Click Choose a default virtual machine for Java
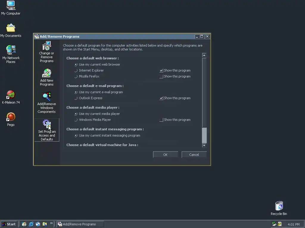This screenshot has width=305, height=228. click(102, 145)
